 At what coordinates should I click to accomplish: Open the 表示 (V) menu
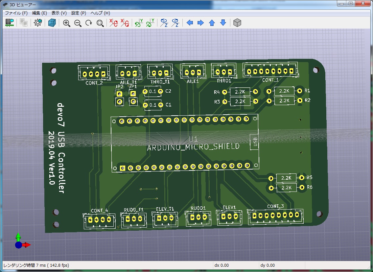(x=59, y=13)
